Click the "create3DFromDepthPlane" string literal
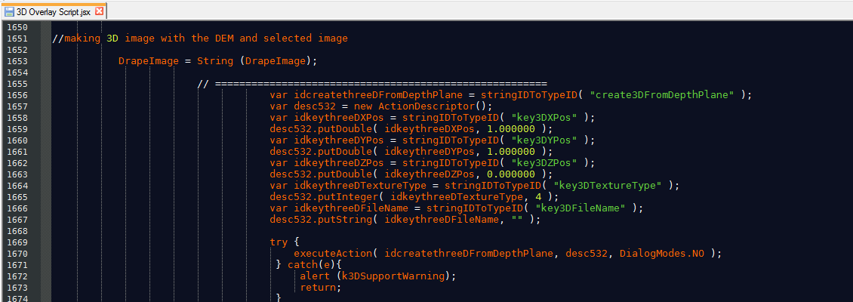The image size is (853, 302). pos(662,95)
